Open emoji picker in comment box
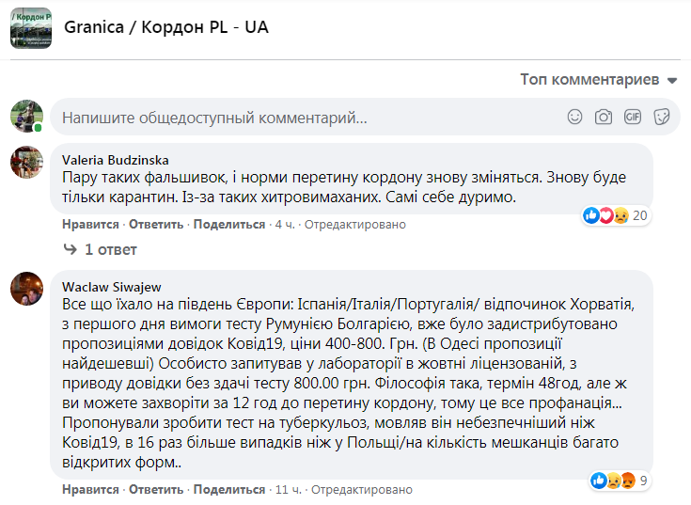The height and width of the screenshot is (505, 691). (574, 118)
